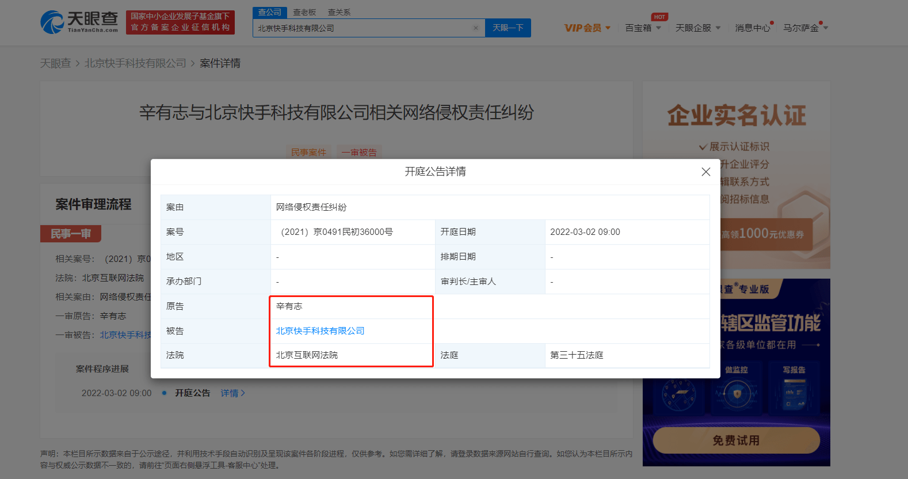Open the 天眼企服 dropdown

[697, 28]
